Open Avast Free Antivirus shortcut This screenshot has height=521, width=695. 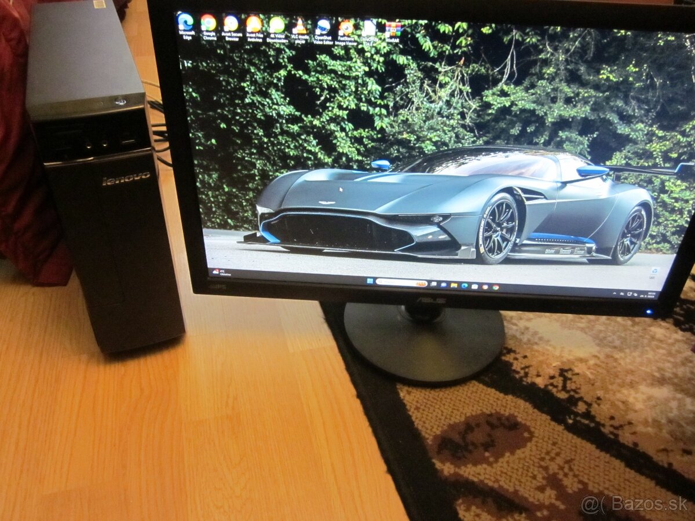coord(254,28)
